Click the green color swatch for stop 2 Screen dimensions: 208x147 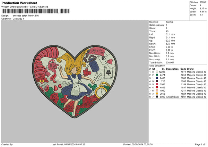pyautogui.click(x=157, y=75)
